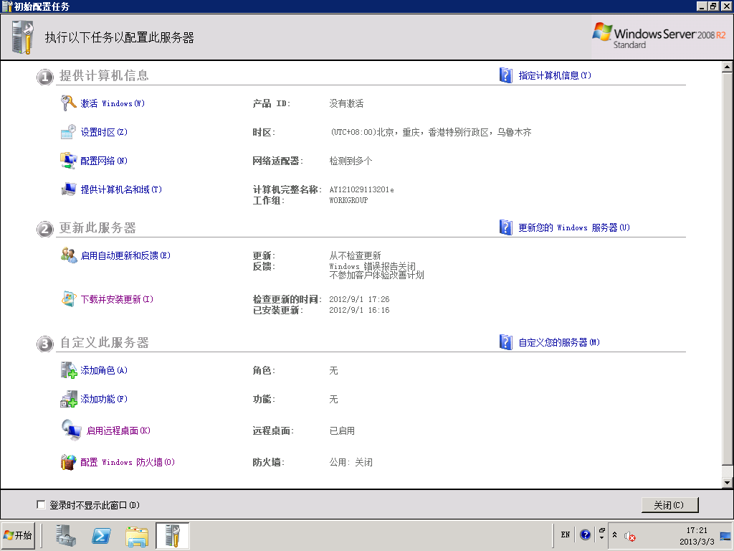Click the 公用: 关闭 firewall status

click(x=351, y=462)
